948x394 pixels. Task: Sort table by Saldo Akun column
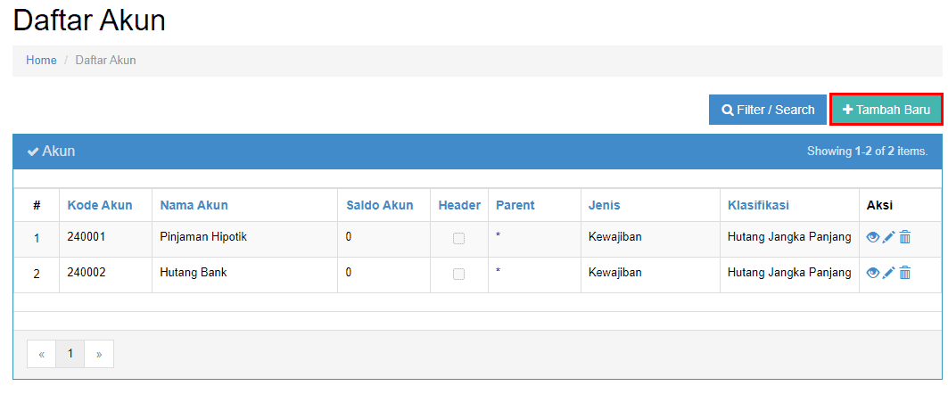pos(380,205)
